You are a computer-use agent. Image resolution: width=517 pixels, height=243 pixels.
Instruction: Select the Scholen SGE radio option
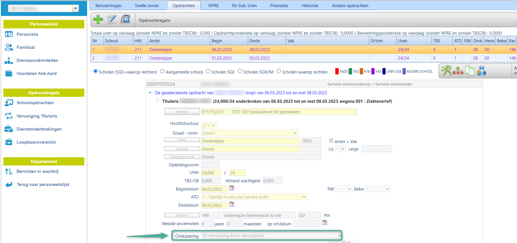tap(208, 72)
